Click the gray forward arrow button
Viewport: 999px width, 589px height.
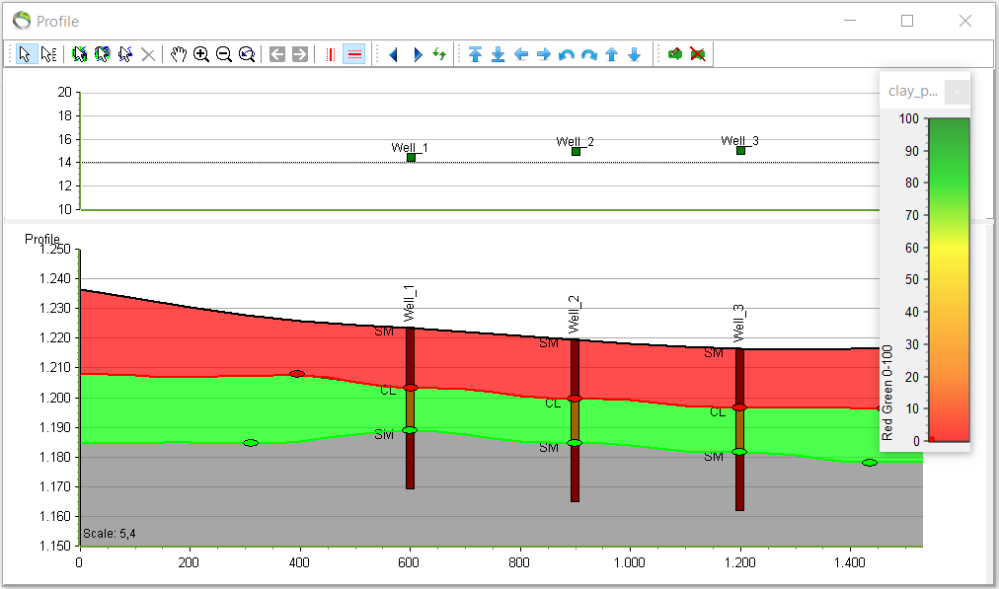(300, 54)
